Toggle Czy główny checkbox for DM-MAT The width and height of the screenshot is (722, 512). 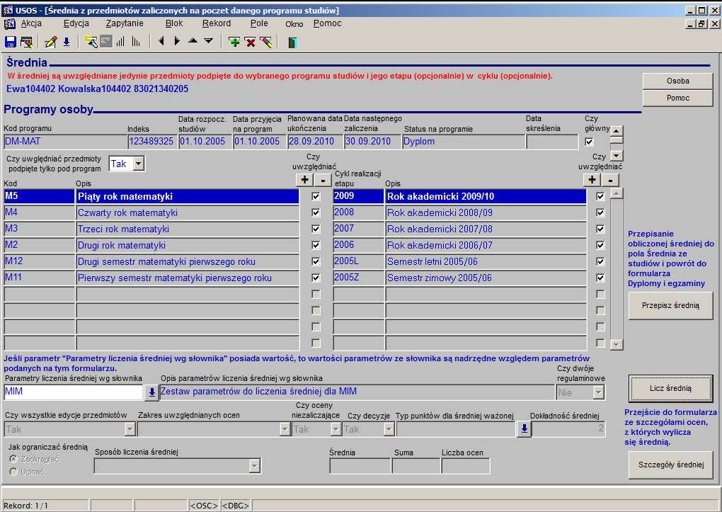coord(589,142)
